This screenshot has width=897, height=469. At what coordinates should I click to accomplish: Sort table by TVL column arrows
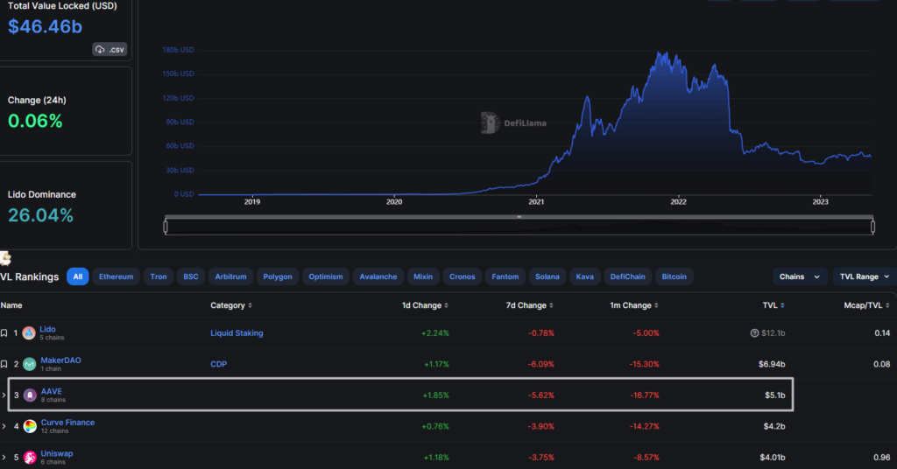click(782, 305)
